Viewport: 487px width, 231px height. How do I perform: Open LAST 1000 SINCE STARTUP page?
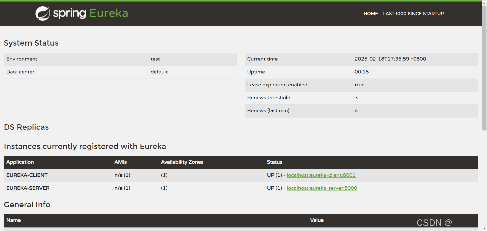(x=413, y=14)
